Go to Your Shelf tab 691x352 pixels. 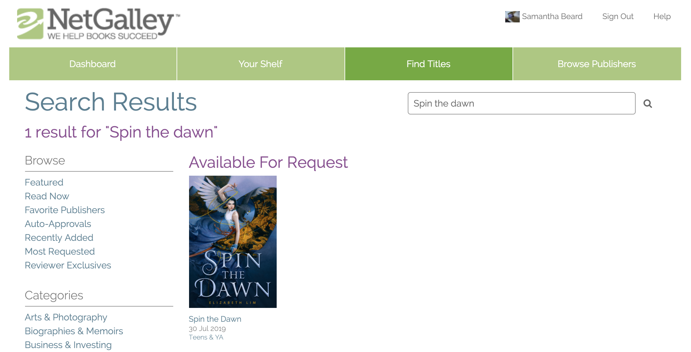click(x=261, y=64)
